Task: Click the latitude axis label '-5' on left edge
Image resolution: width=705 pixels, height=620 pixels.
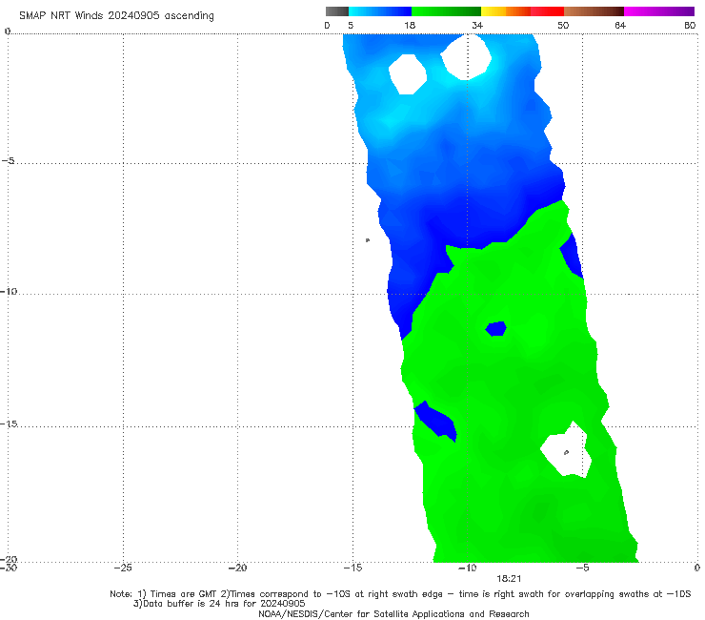Action: click(9, 161)
